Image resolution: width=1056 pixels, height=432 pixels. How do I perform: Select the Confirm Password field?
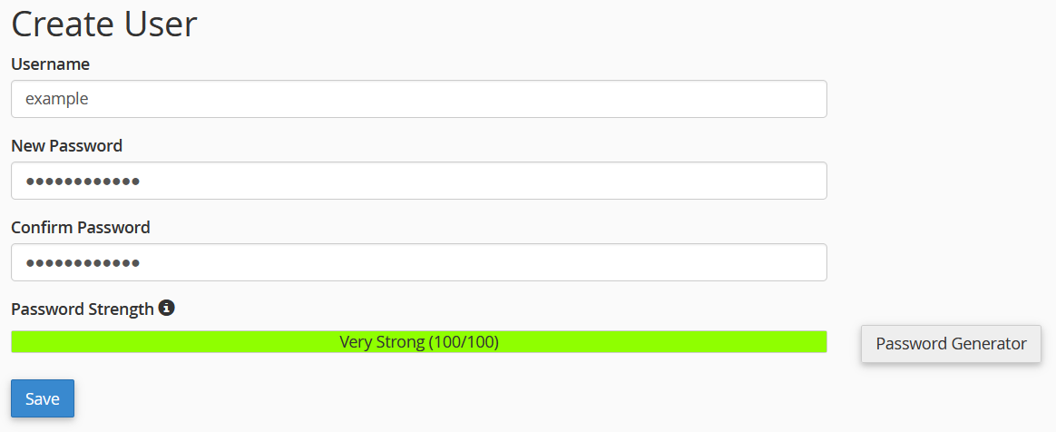419,262
